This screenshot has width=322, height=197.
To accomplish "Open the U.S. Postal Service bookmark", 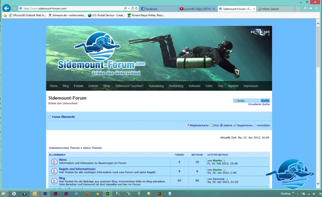I will 106,15.
